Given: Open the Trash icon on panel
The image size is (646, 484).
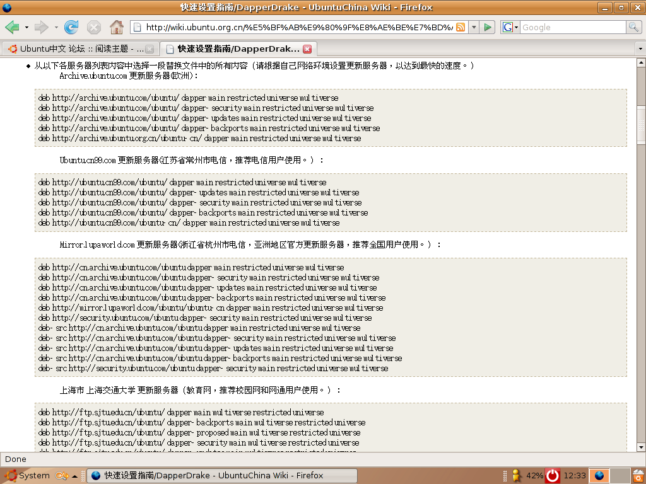Looking at the screenshot, I should click(638, 476).
